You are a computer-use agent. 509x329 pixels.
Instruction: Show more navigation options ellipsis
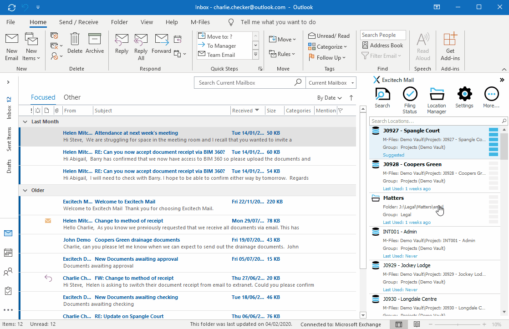tap(8, 310)
